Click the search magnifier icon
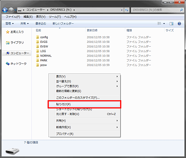The image size is (186, 158). [x=181, y=10]
